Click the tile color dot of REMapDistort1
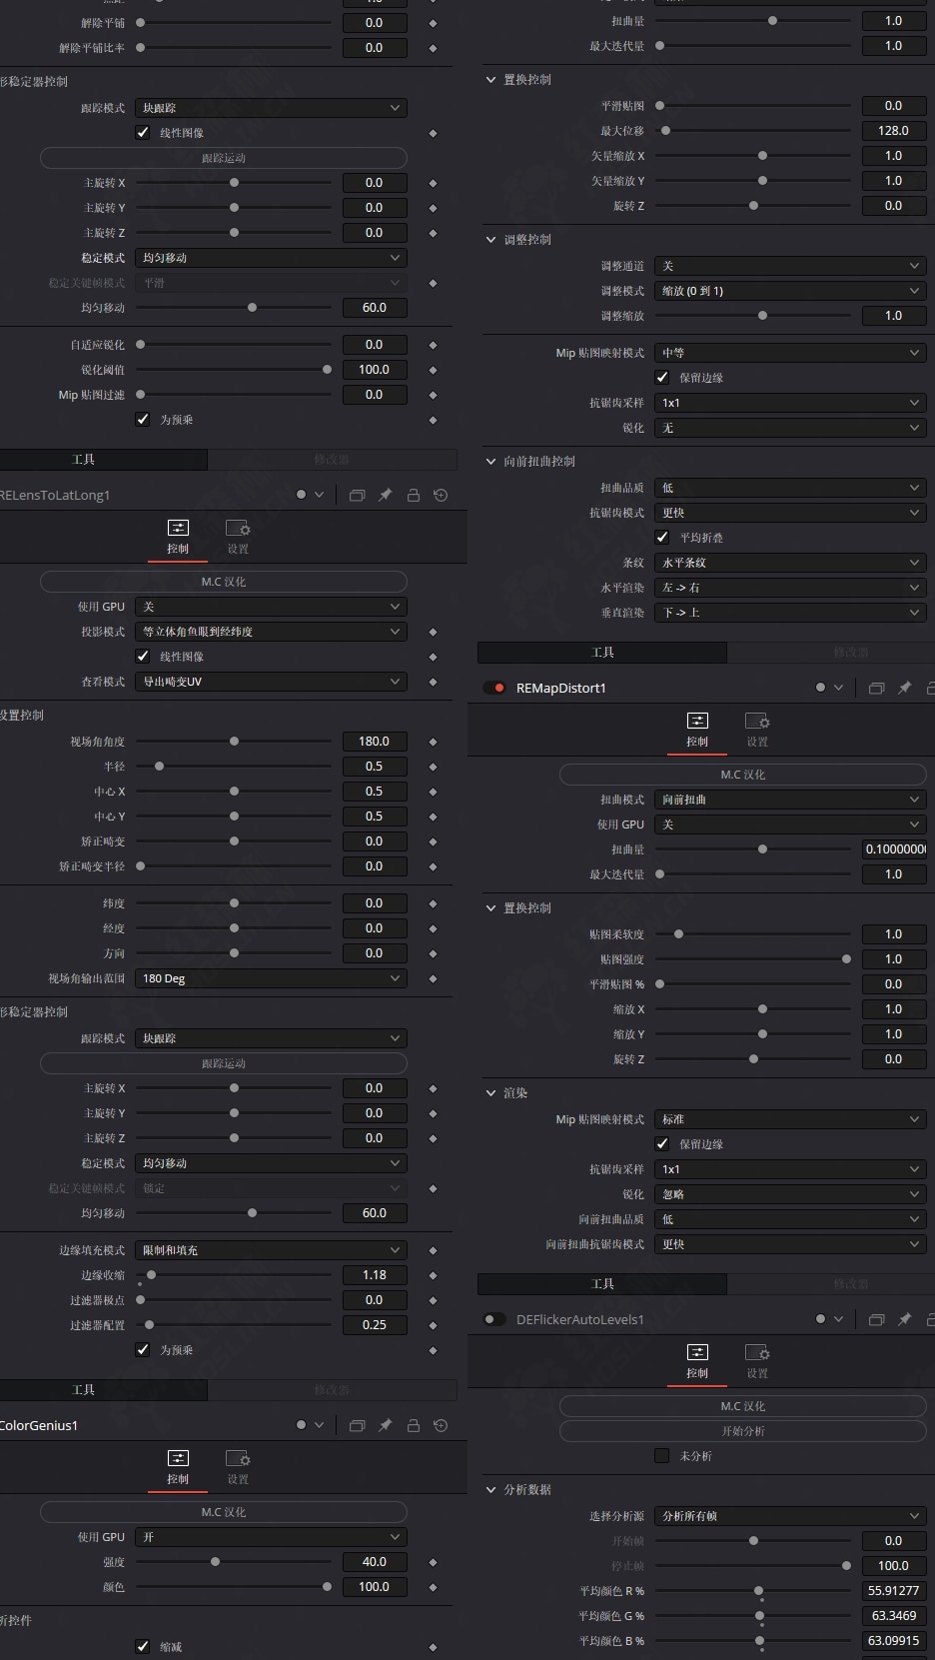 coord(821,688)
